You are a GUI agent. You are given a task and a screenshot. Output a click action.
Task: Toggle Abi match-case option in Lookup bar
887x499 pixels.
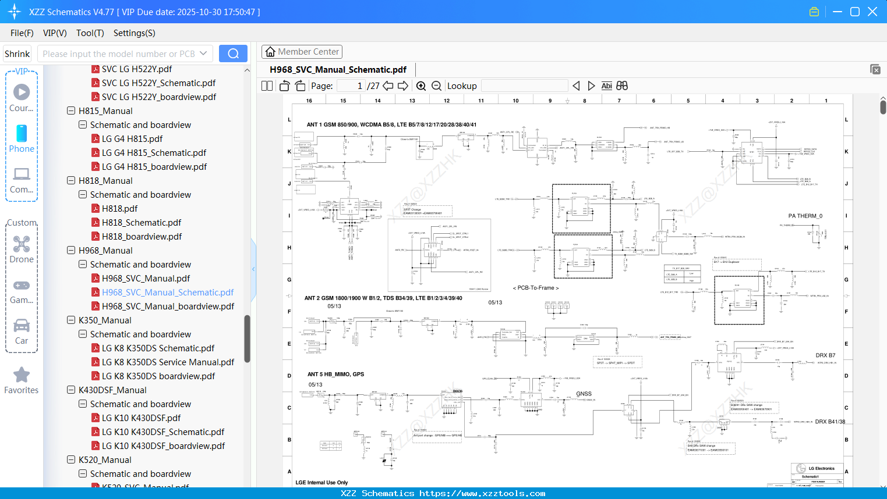[x=607, y=85]
